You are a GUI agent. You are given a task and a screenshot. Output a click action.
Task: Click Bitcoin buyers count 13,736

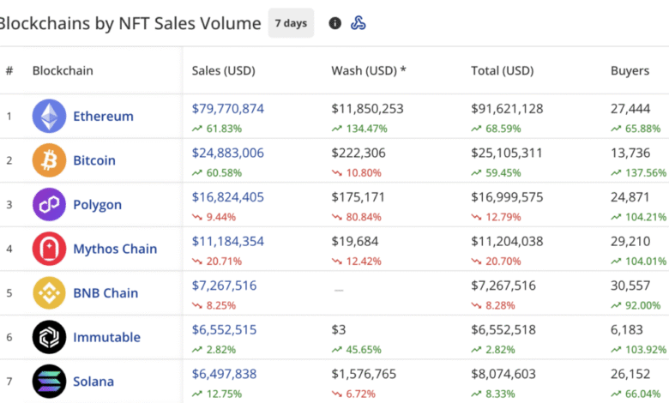[x=630, y=153]
